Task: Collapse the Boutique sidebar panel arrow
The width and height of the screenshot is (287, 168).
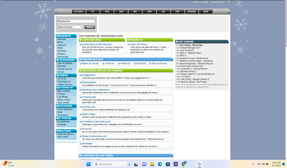Action: pyautogui.click(x=66, y=139)
